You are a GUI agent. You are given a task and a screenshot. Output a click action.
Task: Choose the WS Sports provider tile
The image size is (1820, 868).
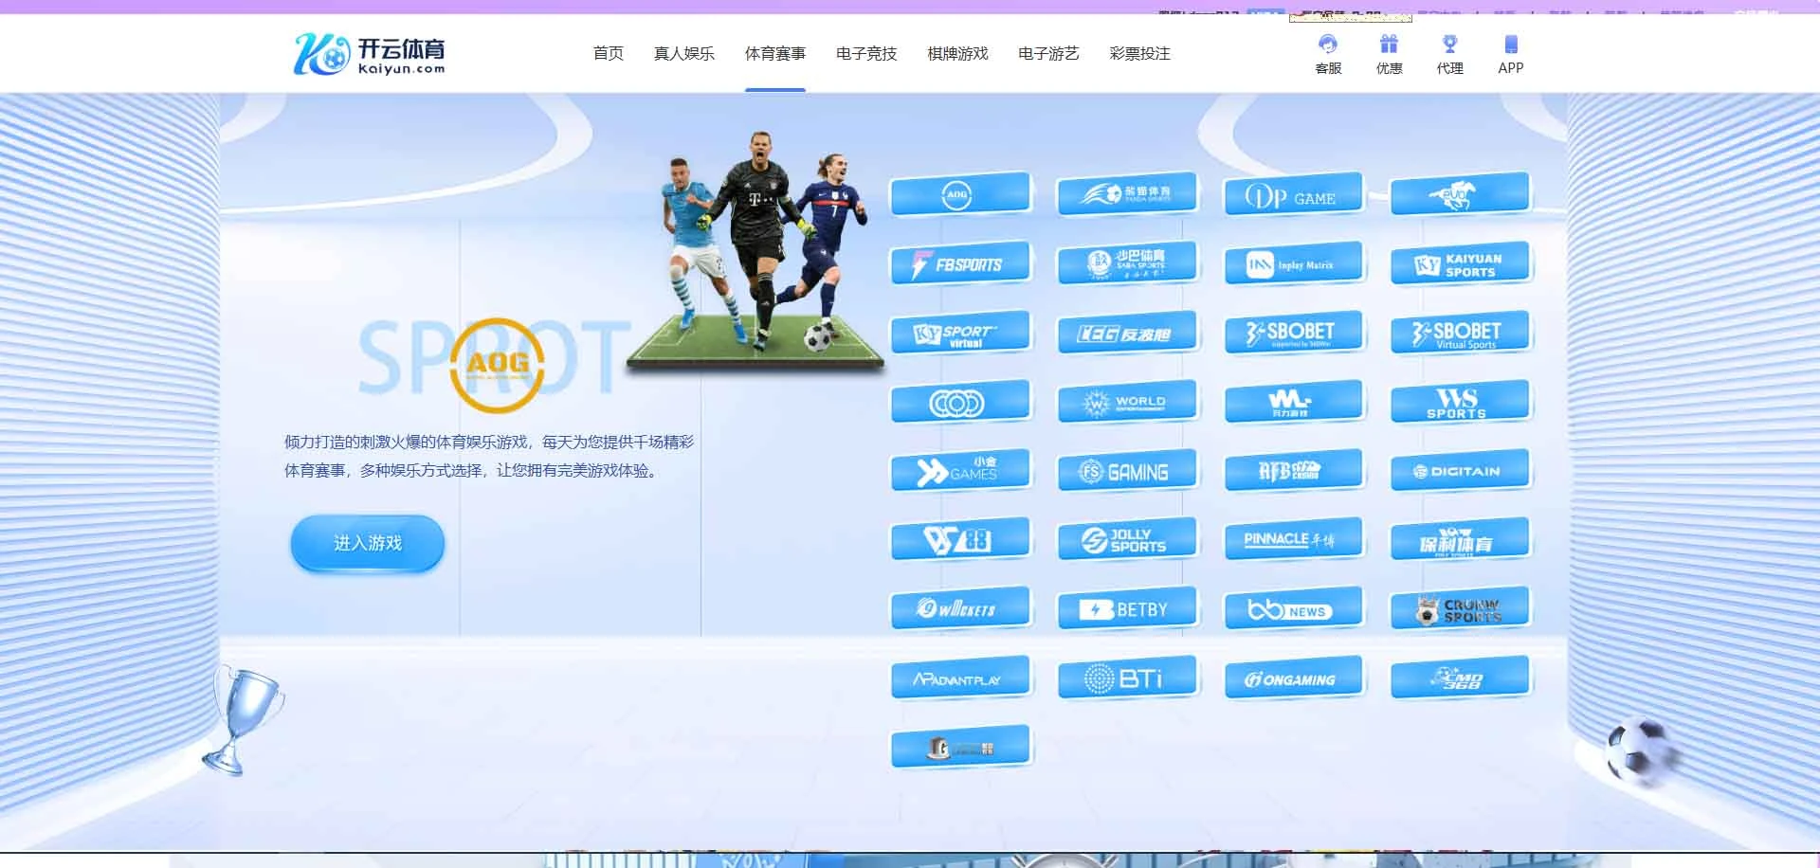[x=1459, y=403]
